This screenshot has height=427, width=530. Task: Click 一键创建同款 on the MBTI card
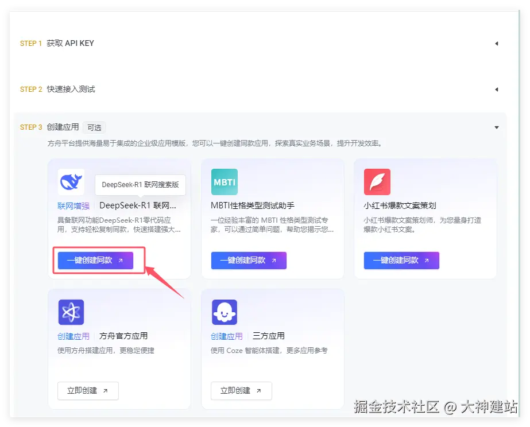pyautogui.click(x=248, y=260)
